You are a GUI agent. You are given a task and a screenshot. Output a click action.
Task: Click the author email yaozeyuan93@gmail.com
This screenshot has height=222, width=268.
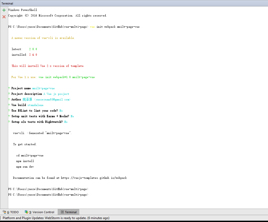tap(52, 99)
